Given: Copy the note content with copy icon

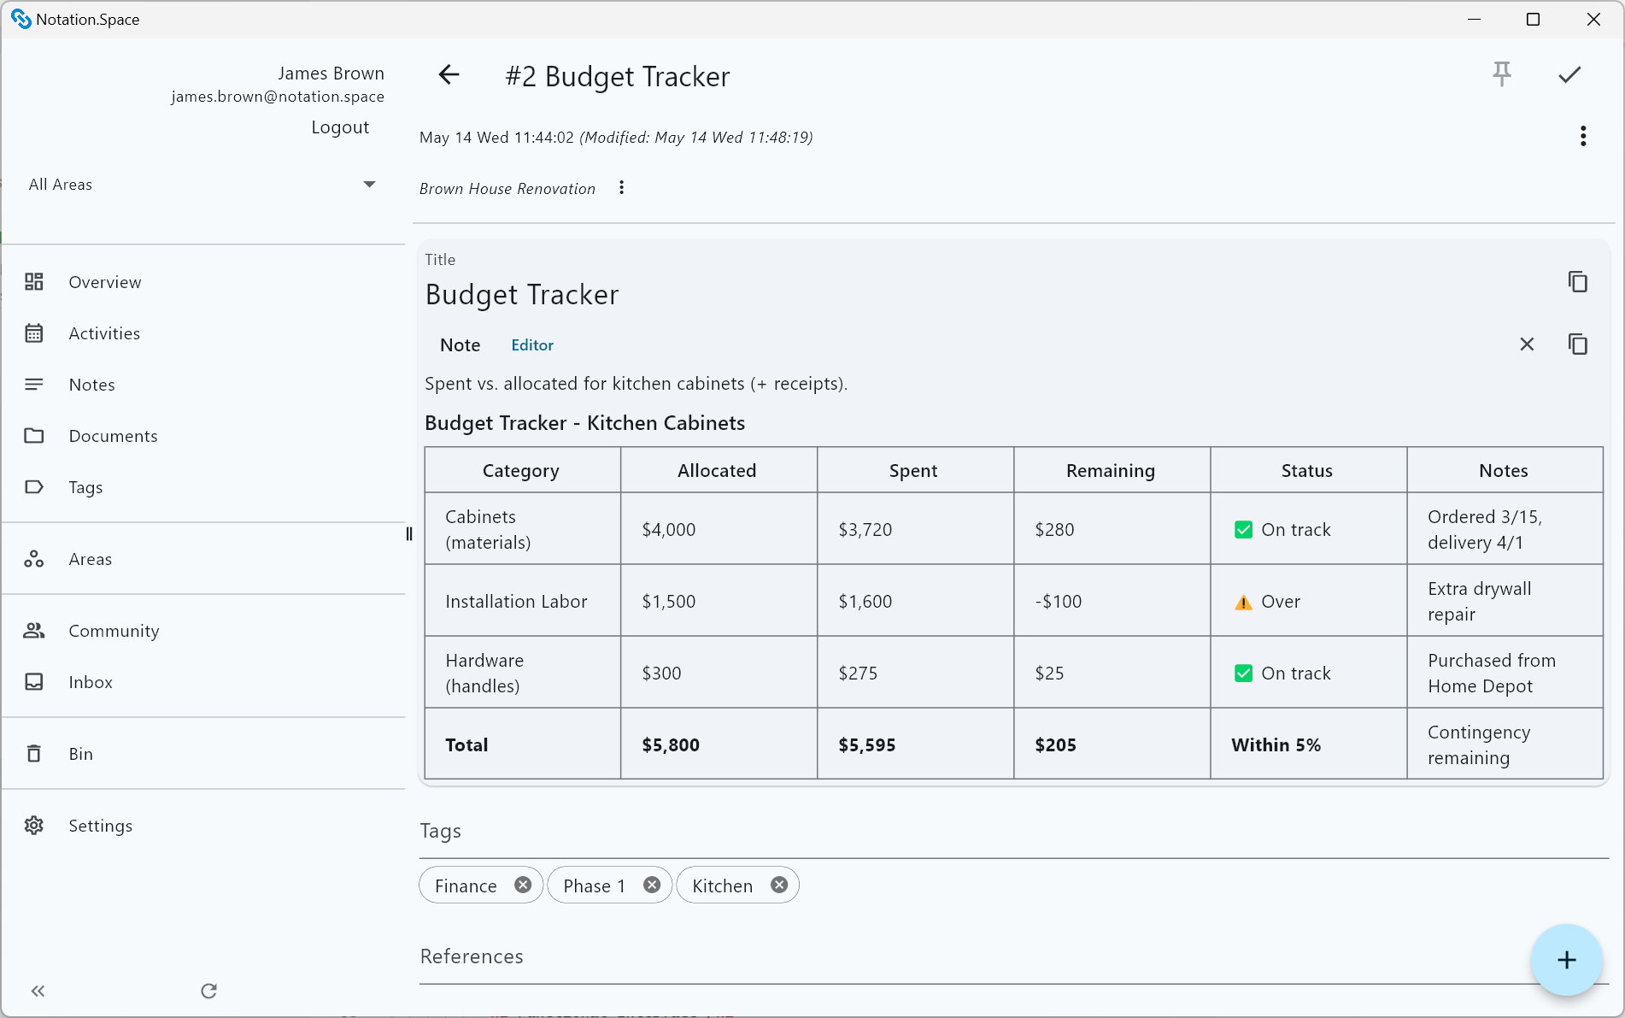Looking at the screenshot, I should [x=1577, y=344].
